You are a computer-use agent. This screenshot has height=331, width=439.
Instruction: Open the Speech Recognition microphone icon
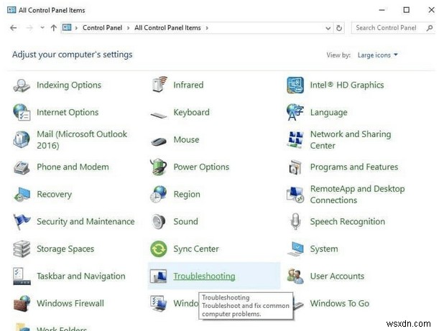click(x=295, y=221)
